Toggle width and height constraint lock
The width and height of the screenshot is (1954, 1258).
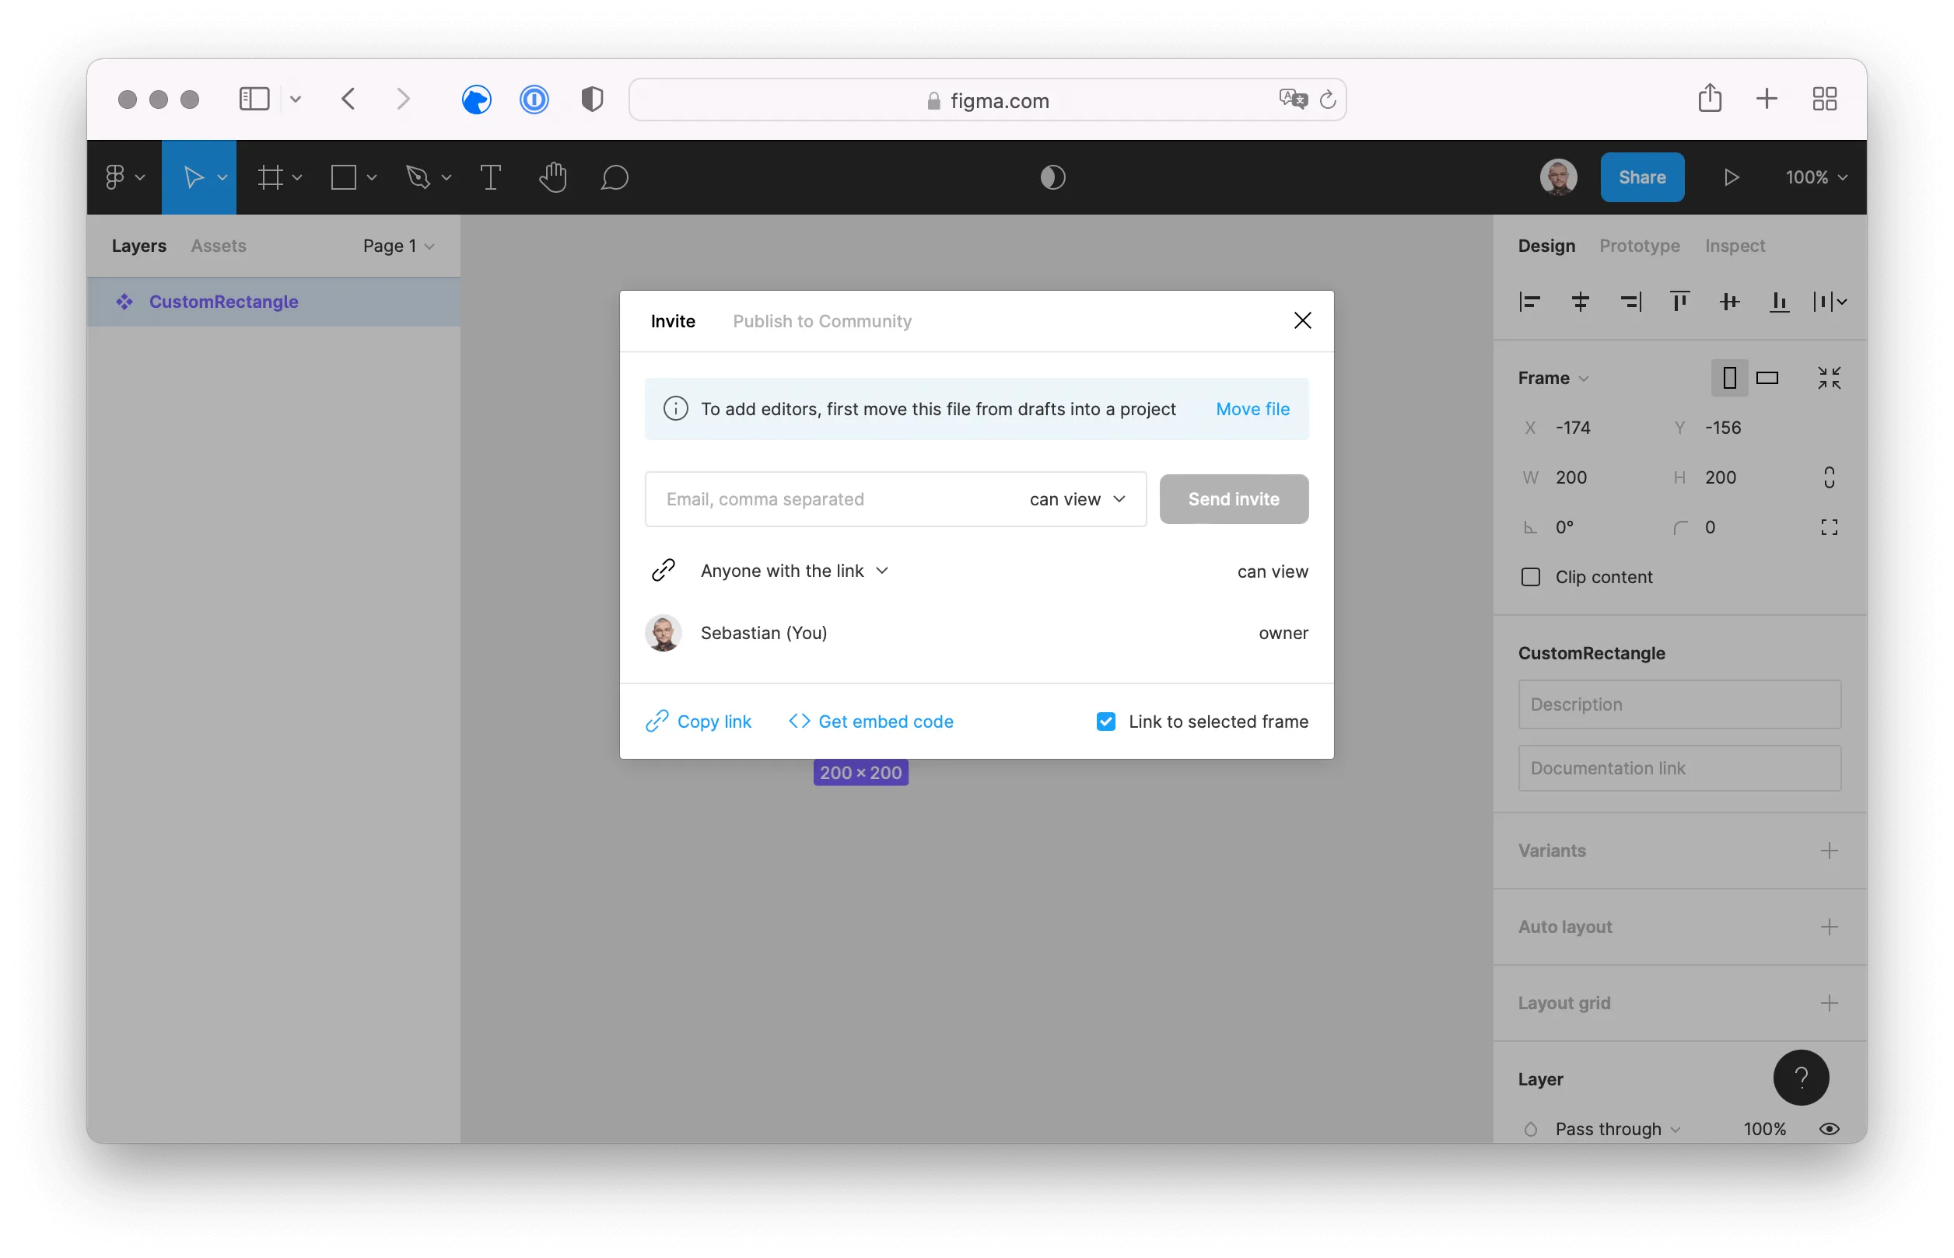(1829, 477)
